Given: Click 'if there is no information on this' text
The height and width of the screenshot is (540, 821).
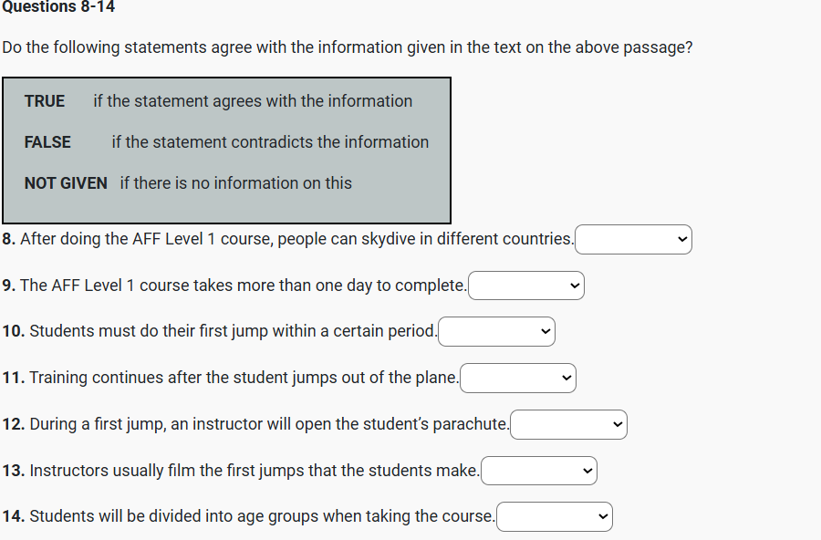Looking at the screenshot, I should (x=235, y=183).
